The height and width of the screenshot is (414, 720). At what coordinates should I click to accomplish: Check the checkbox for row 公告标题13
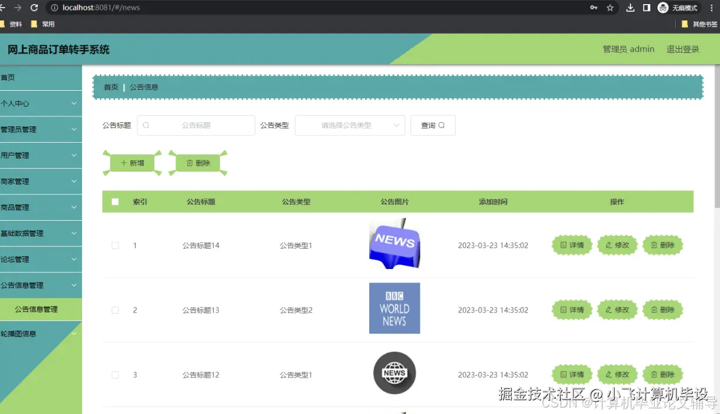click(x=115, y=310)
